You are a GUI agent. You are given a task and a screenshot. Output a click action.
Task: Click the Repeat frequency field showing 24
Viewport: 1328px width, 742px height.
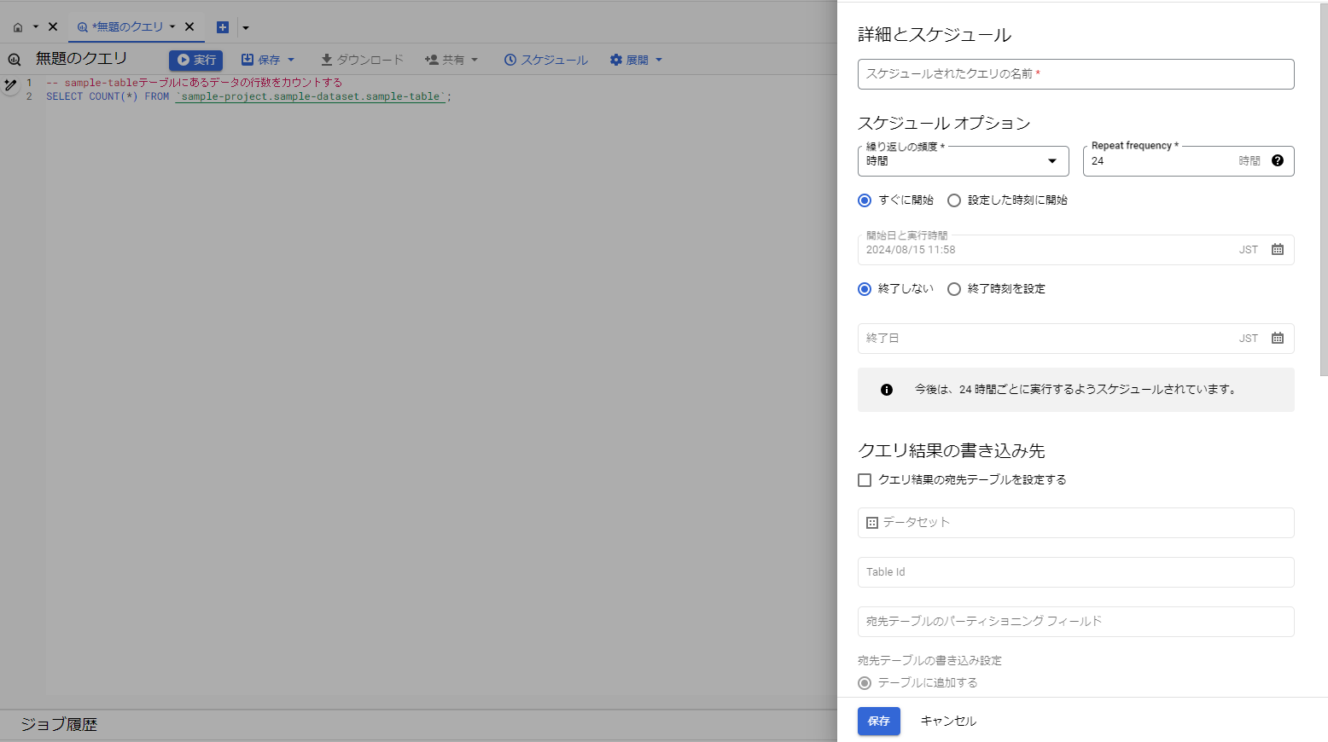pos(1188,161)
